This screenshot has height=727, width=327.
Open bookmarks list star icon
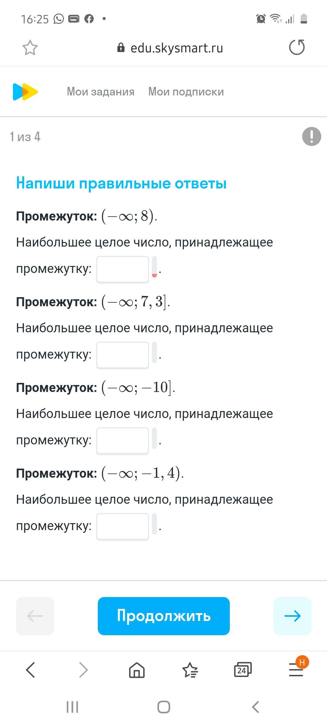coord(190,669)
